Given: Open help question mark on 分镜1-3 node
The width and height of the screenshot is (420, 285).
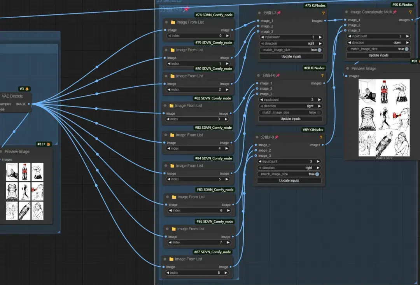Looking at the screenshot, I should (x=323, y=13).
